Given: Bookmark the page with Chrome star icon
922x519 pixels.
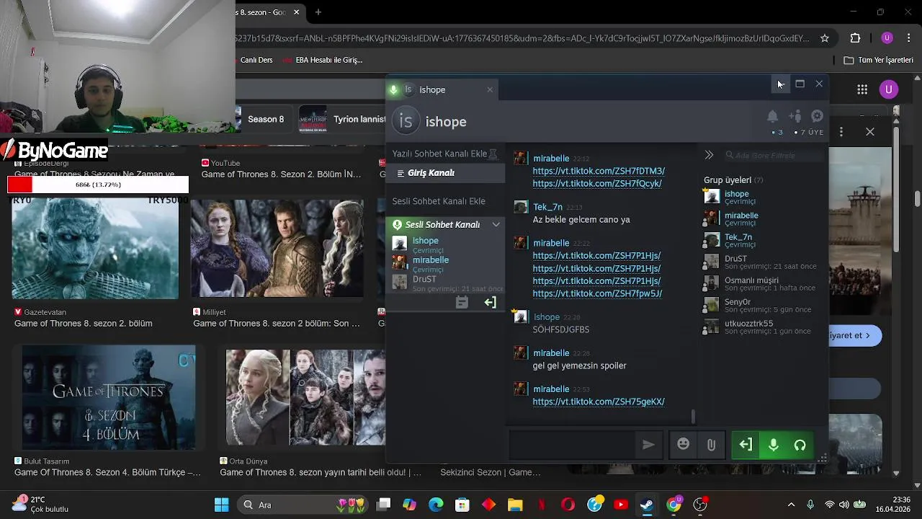Looking at the screenshot, I should (825, 38).
